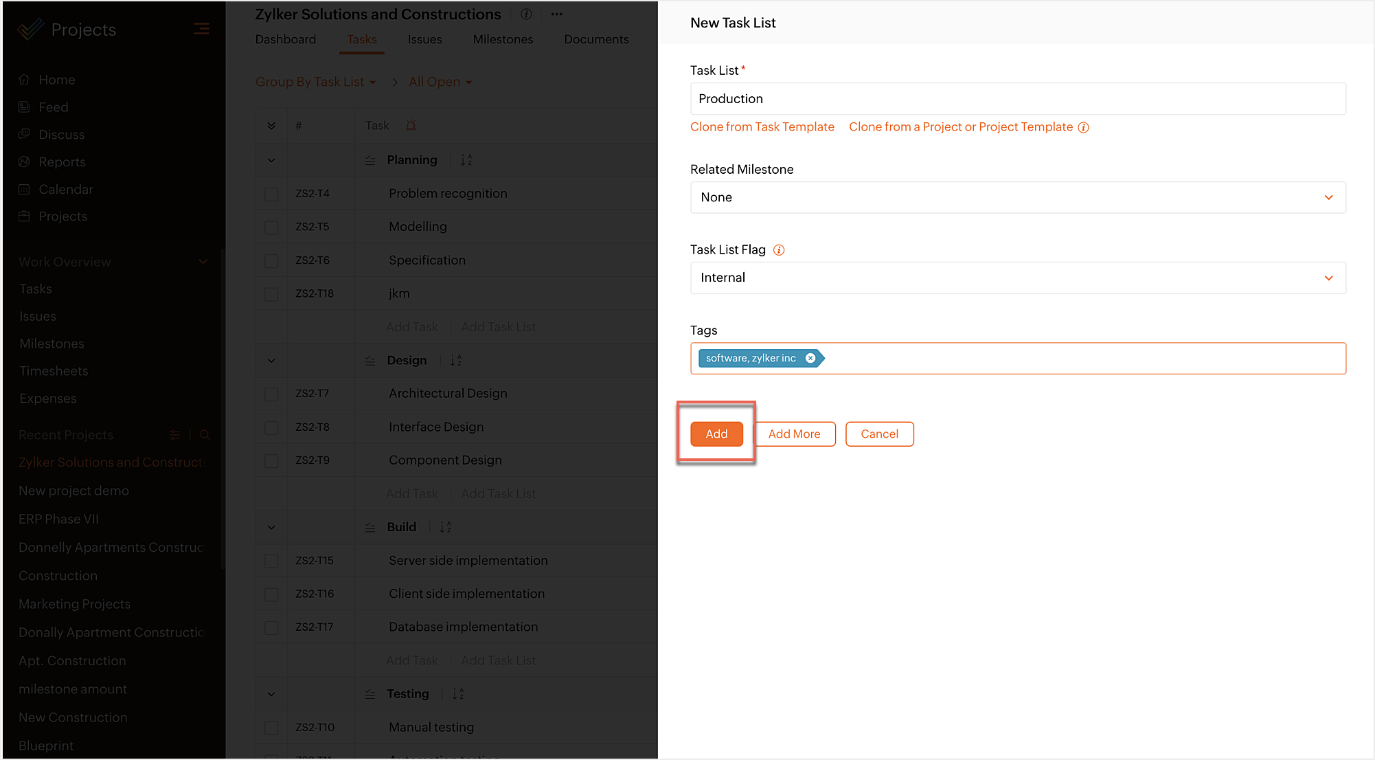Switch to the Milestones tab
This screenshot has width=1375, height=760.
[503, 39]
